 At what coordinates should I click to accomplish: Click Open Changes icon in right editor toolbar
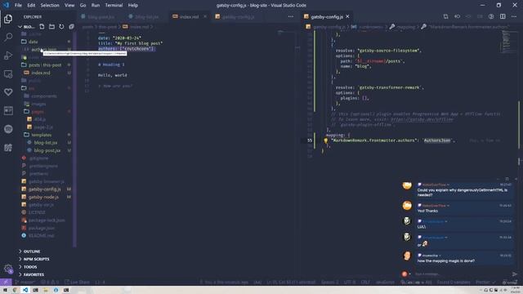[x=445, y=16]
